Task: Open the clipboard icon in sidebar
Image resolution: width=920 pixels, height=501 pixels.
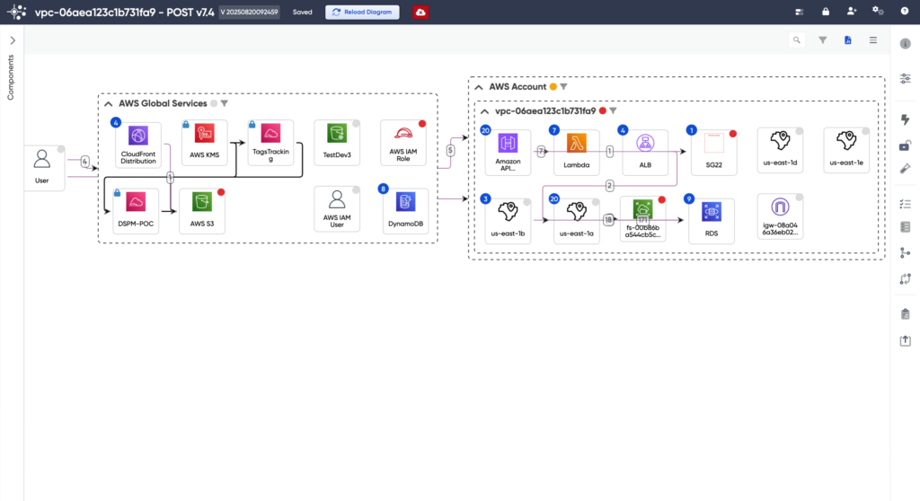Action: [906, 314]
